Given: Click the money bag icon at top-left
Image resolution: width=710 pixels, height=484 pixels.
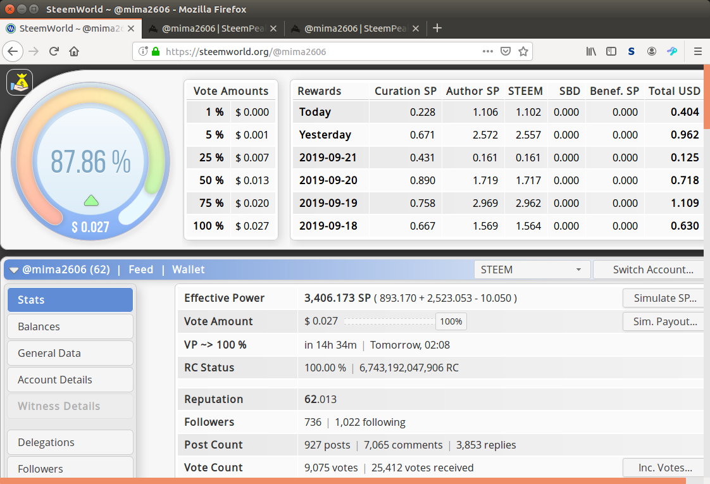Looking at the screenshot, I should click(x=20, y=82).
